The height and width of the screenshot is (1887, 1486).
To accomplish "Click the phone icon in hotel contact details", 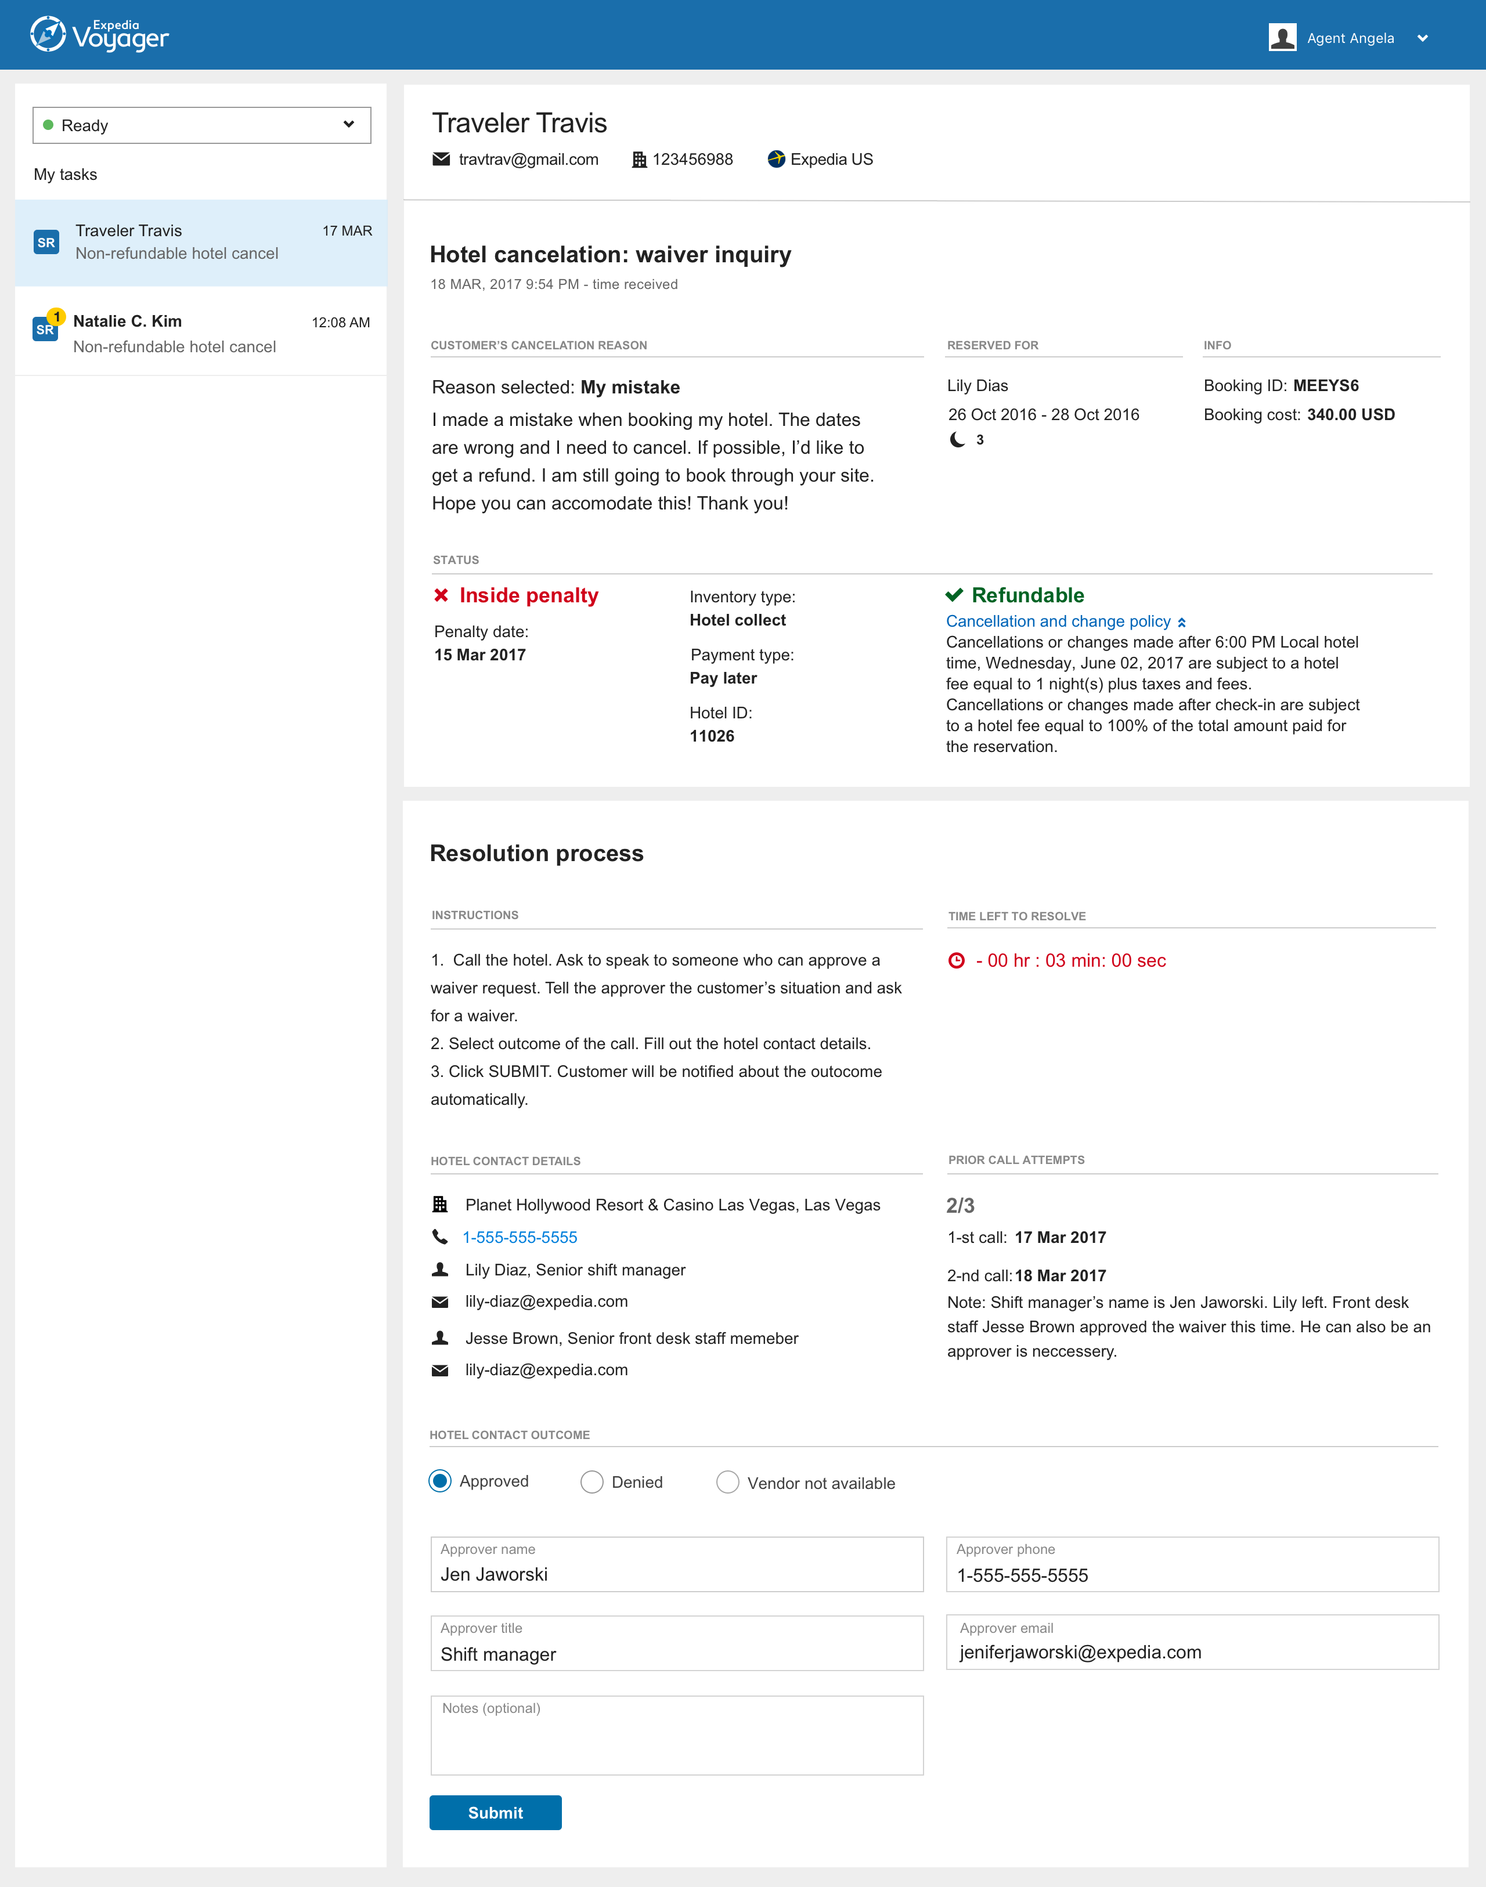I will tap(440, 1237).
